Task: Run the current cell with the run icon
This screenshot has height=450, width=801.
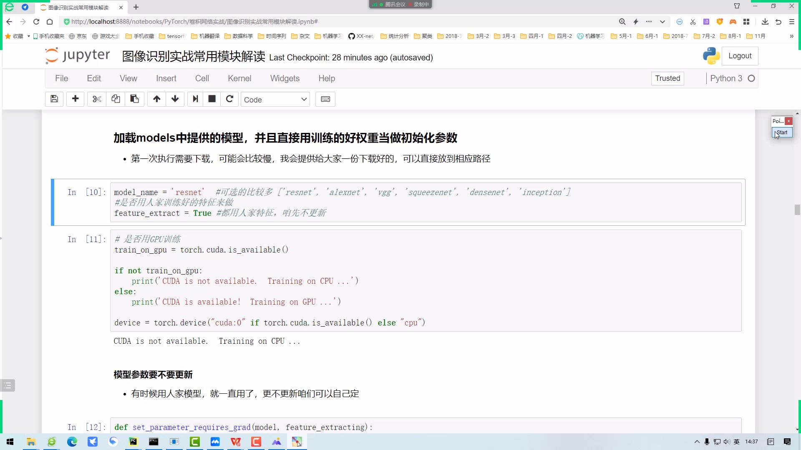Action: pos(195,99)
